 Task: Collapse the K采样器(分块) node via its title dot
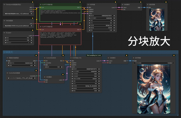71,58
